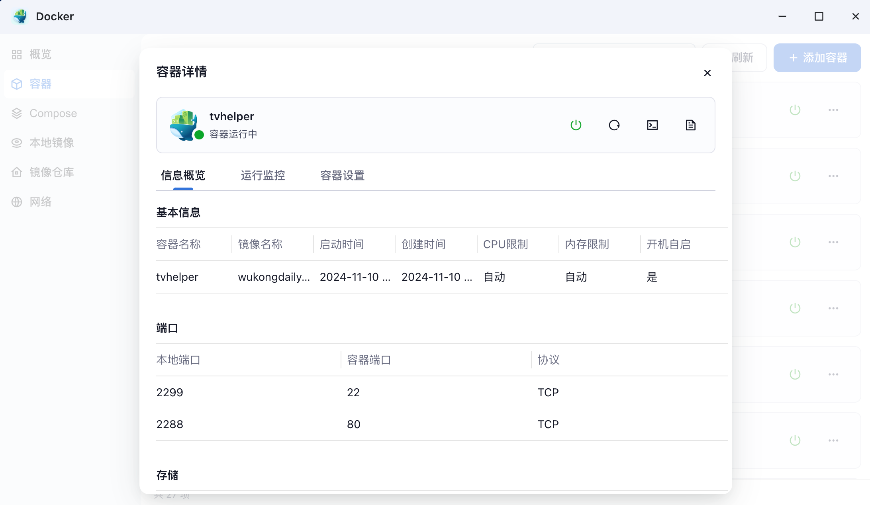The image size is (870, 505).
Task: Click container port value 80
Action: (x=354, y=424)
